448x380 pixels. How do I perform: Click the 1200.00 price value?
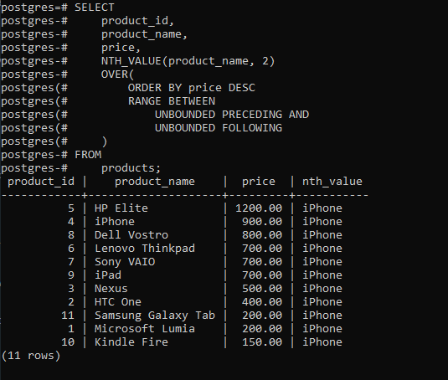tap(259, 208)
